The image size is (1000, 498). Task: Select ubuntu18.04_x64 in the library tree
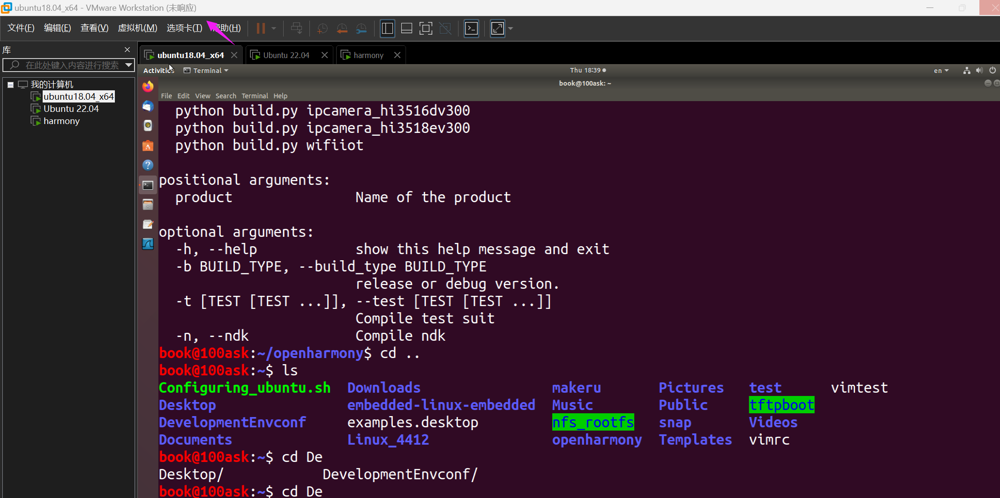(79, 96)
